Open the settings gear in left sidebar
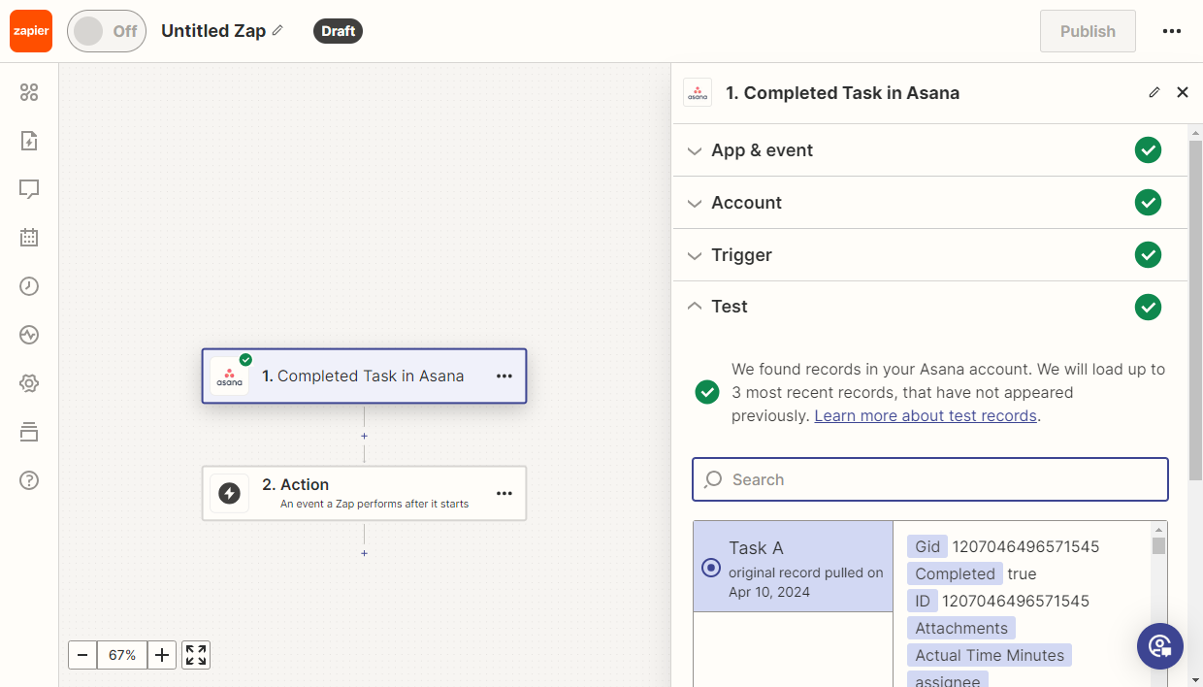Image resolution: width=1203 pixels, height=687 pixels. (x=29, y=383)
